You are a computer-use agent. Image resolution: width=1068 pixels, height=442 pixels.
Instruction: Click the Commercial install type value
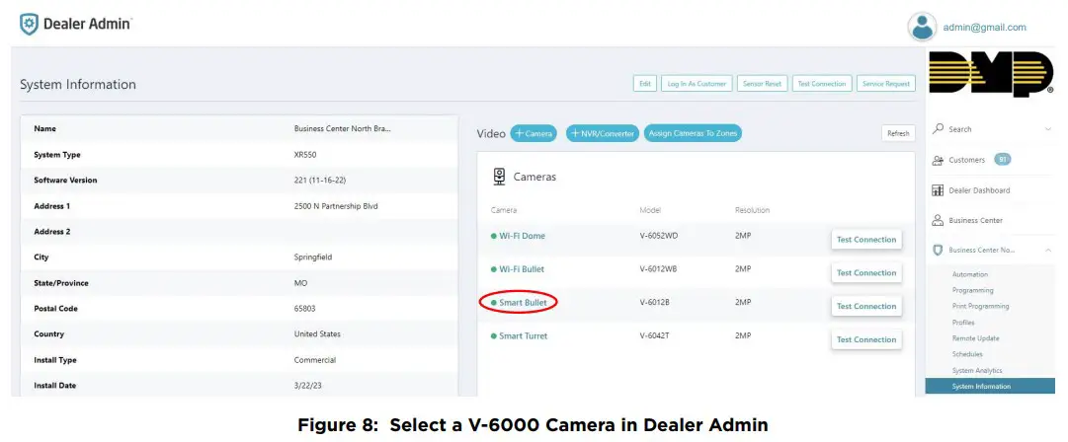tap(315, 360)
